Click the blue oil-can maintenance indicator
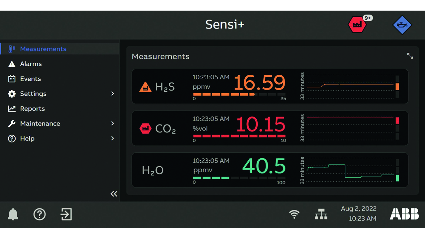The width and height of the screenshot is (425, 239). tap(402, 25)
